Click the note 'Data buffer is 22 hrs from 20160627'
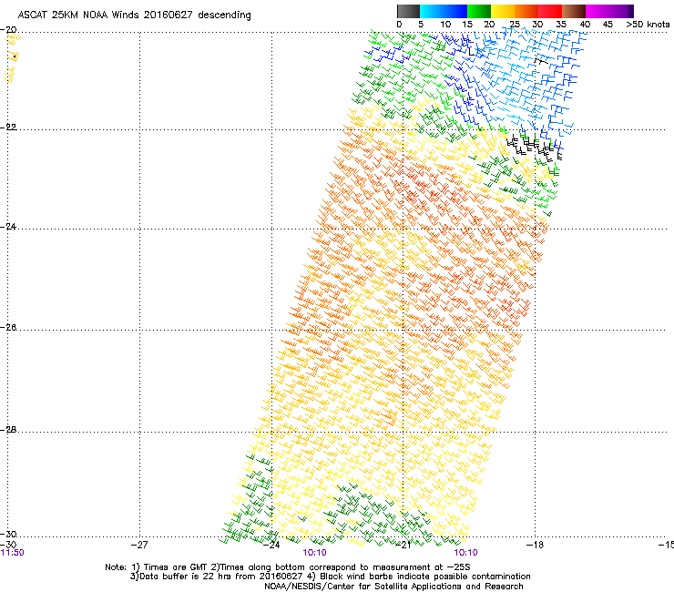 pyautogui.click(x=218, y=577)
